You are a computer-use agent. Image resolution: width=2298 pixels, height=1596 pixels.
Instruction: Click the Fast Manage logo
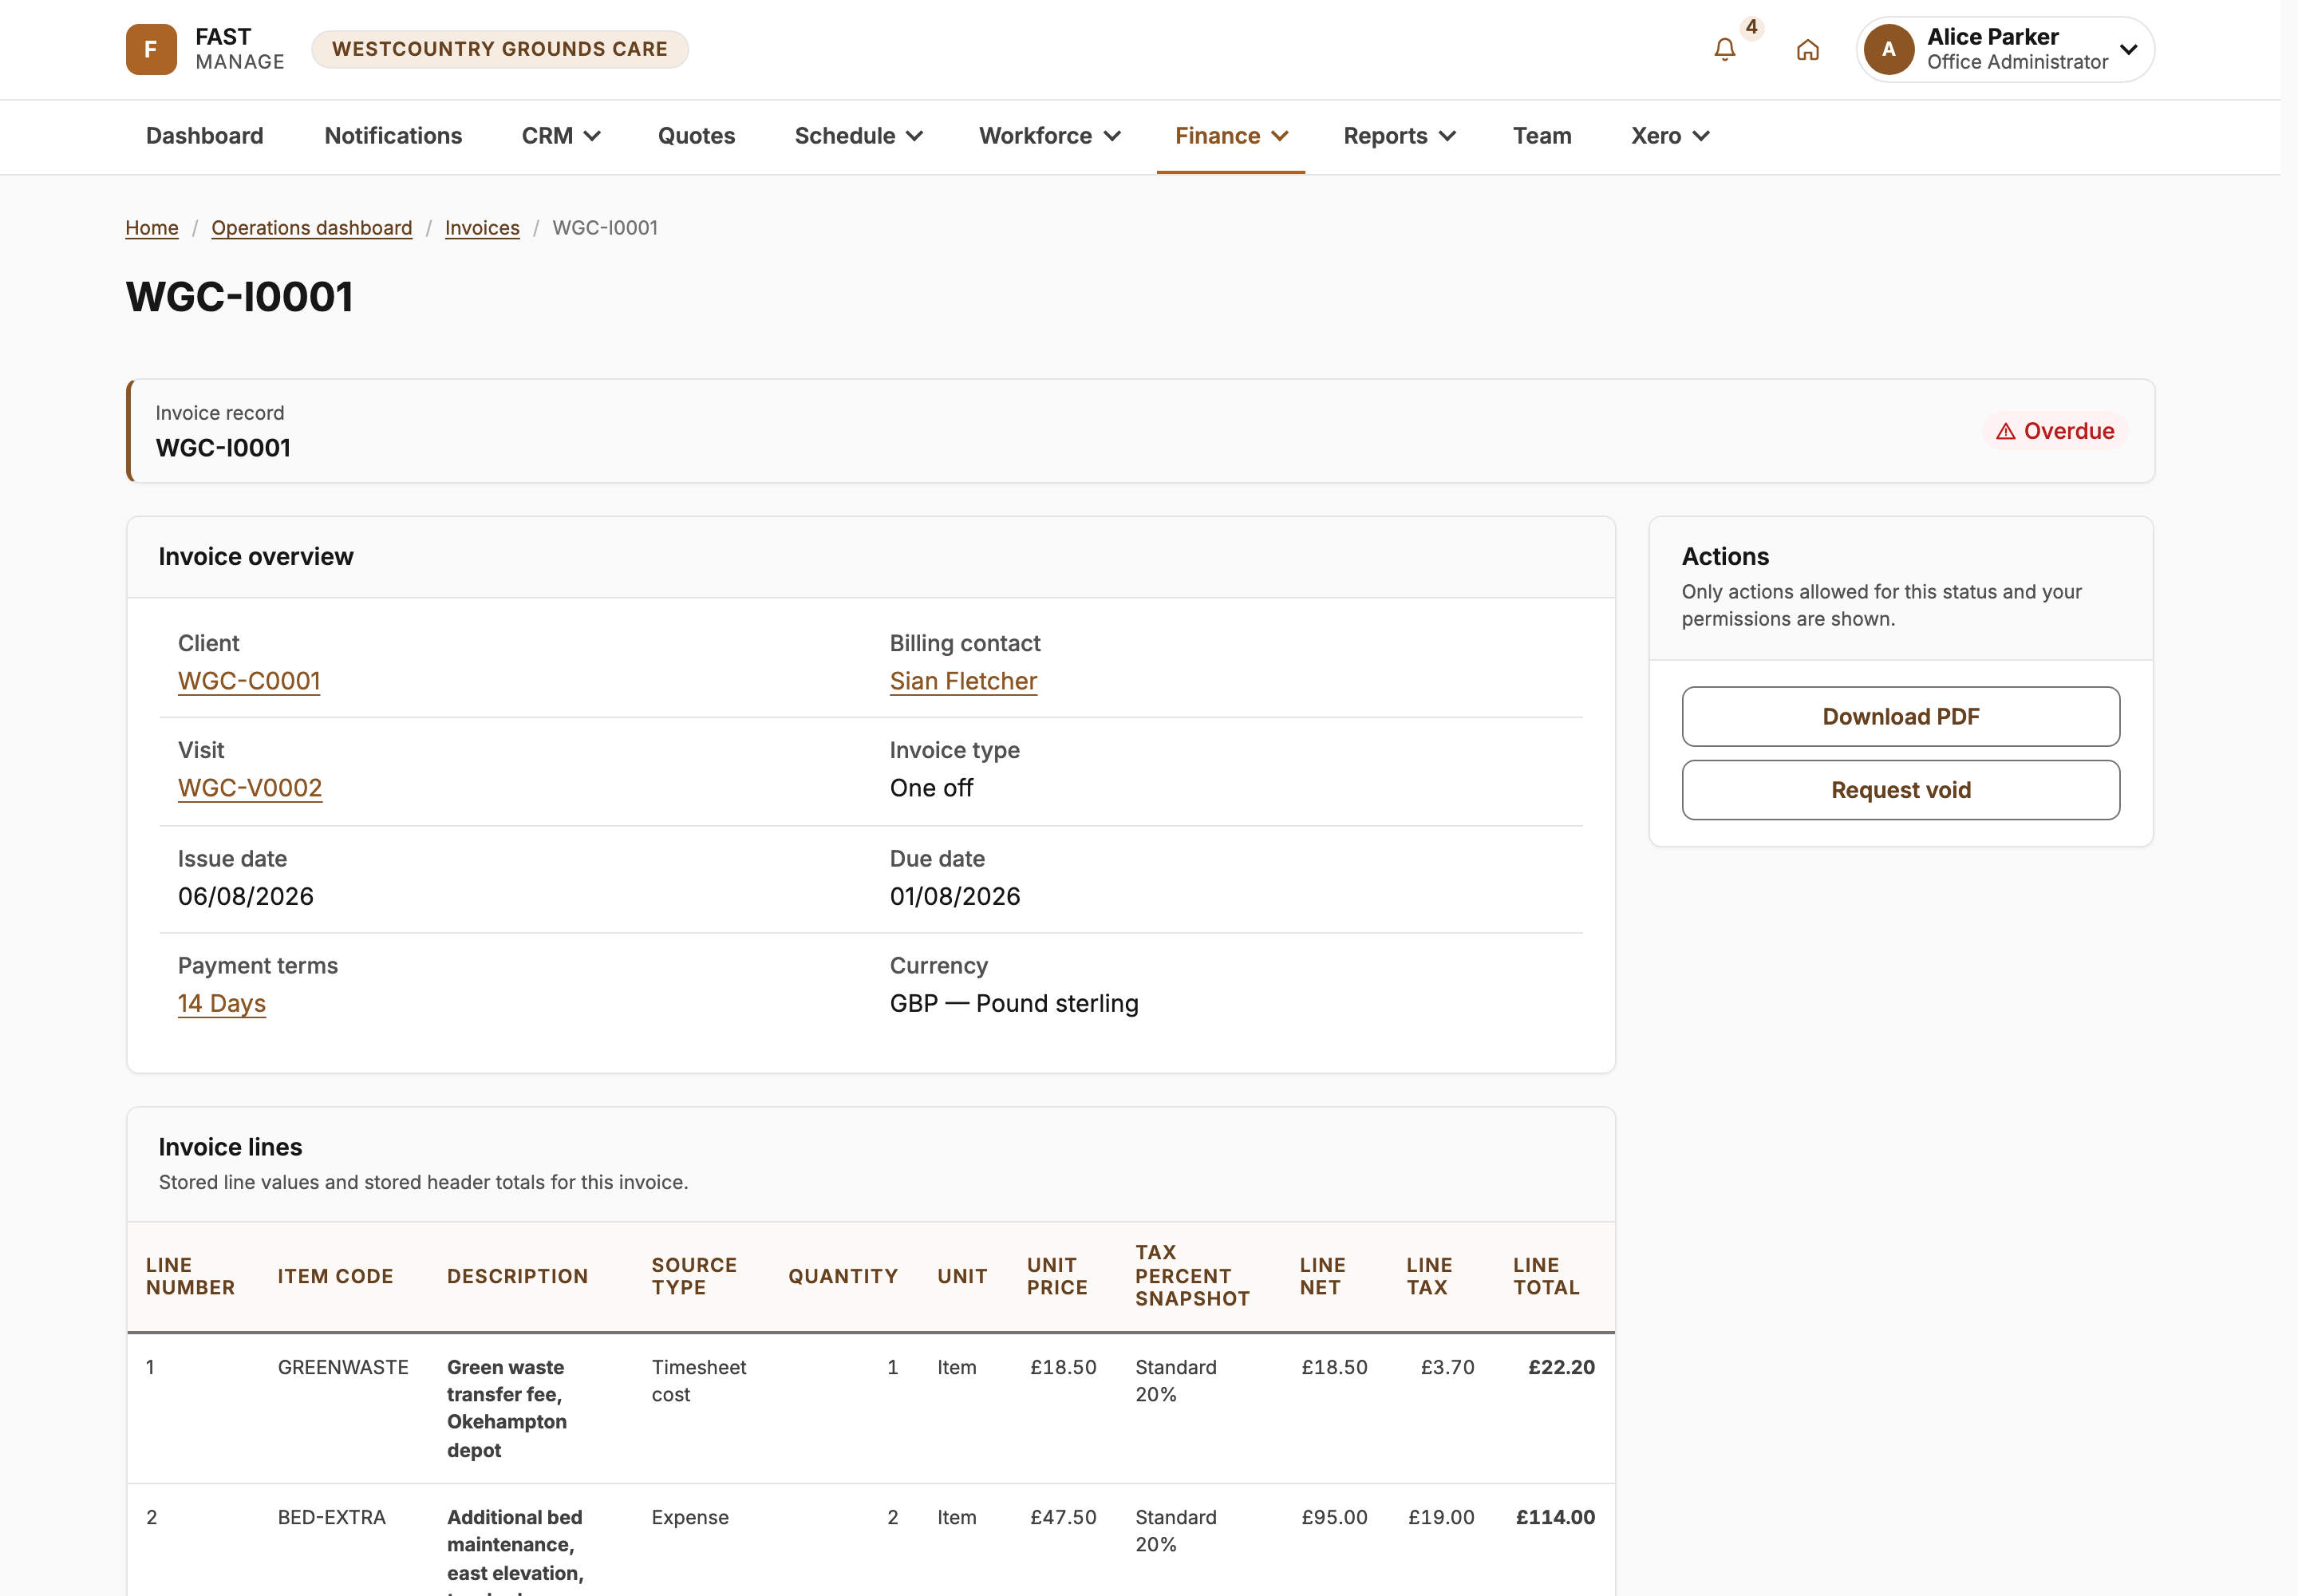pos(205,49)
